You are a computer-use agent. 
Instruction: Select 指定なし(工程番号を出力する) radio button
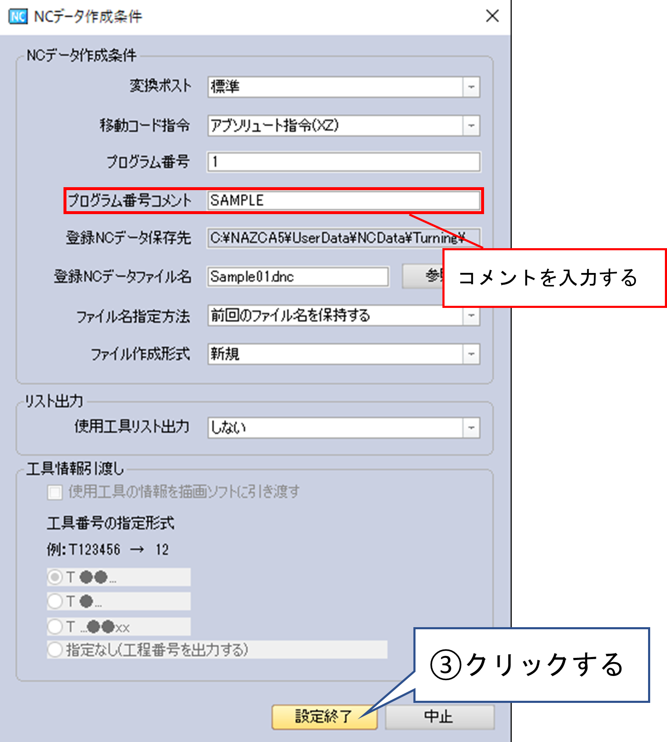pyautogui.click(x=55, y=649)
